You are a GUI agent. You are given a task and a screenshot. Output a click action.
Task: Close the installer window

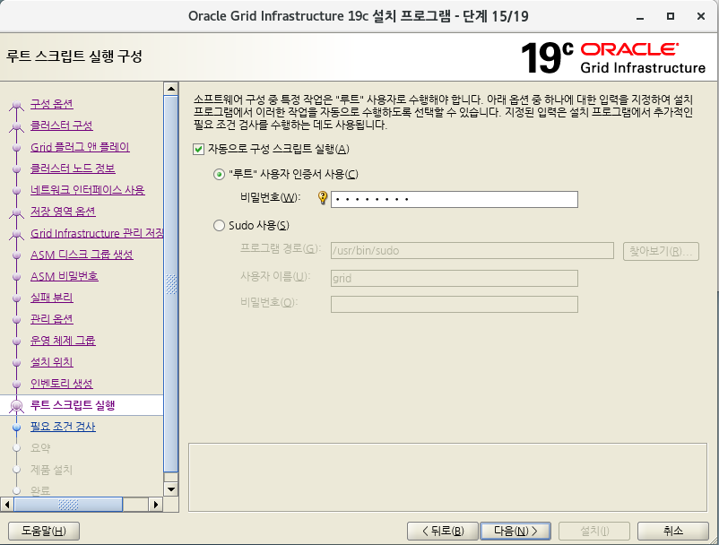pyautogui.click(x=701, y=16)
